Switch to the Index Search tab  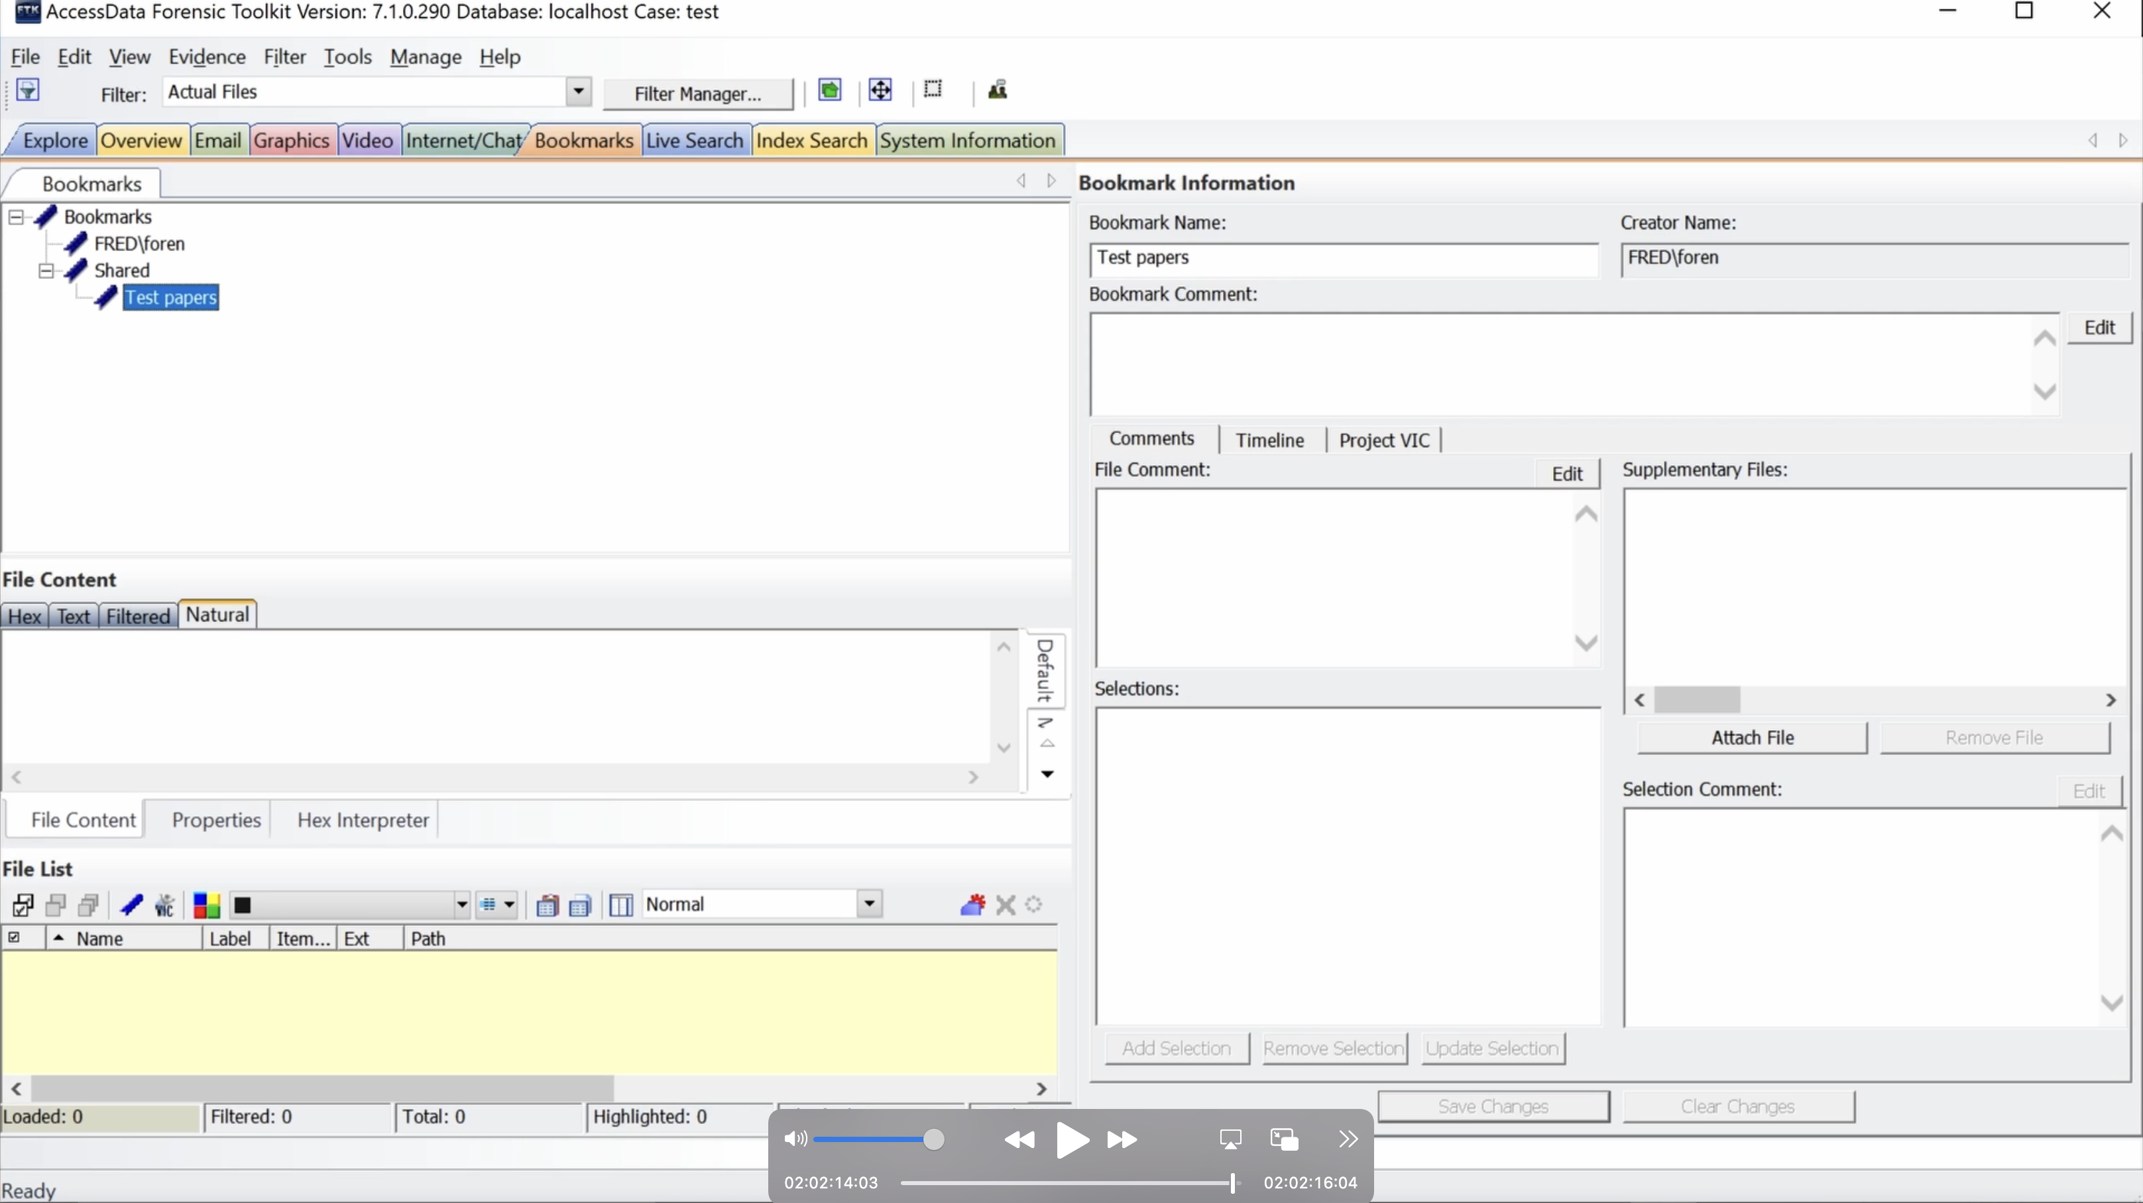coord(812,140)
